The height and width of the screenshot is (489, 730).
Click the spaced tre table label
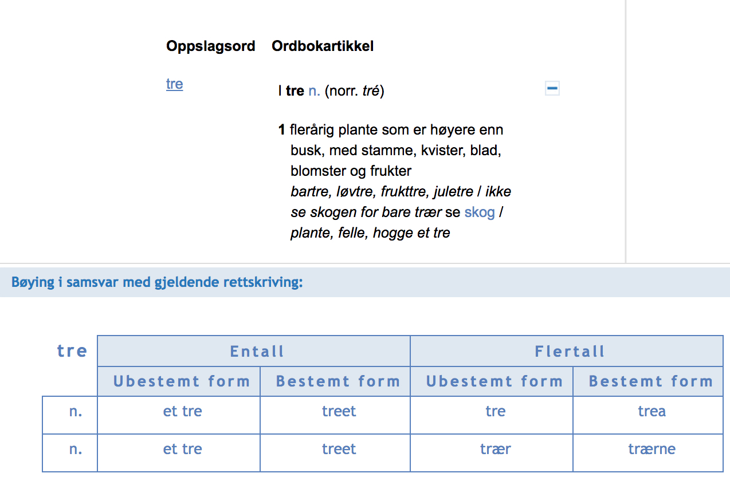(72, 350)
